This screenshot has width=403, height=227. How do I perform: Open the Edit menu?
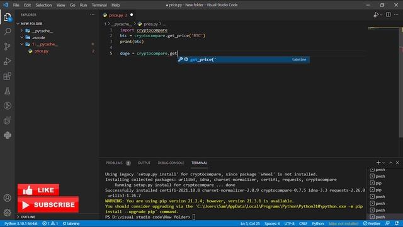[x=27, y=5]
